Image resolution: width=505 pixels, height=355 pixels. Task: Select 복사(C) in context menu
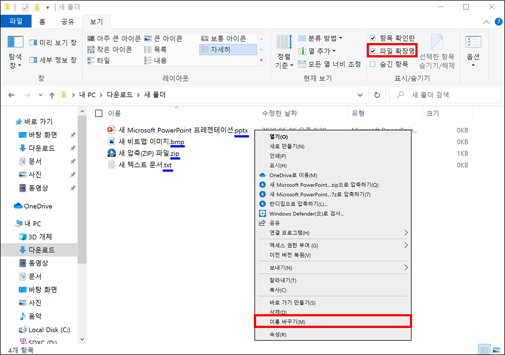333,290
